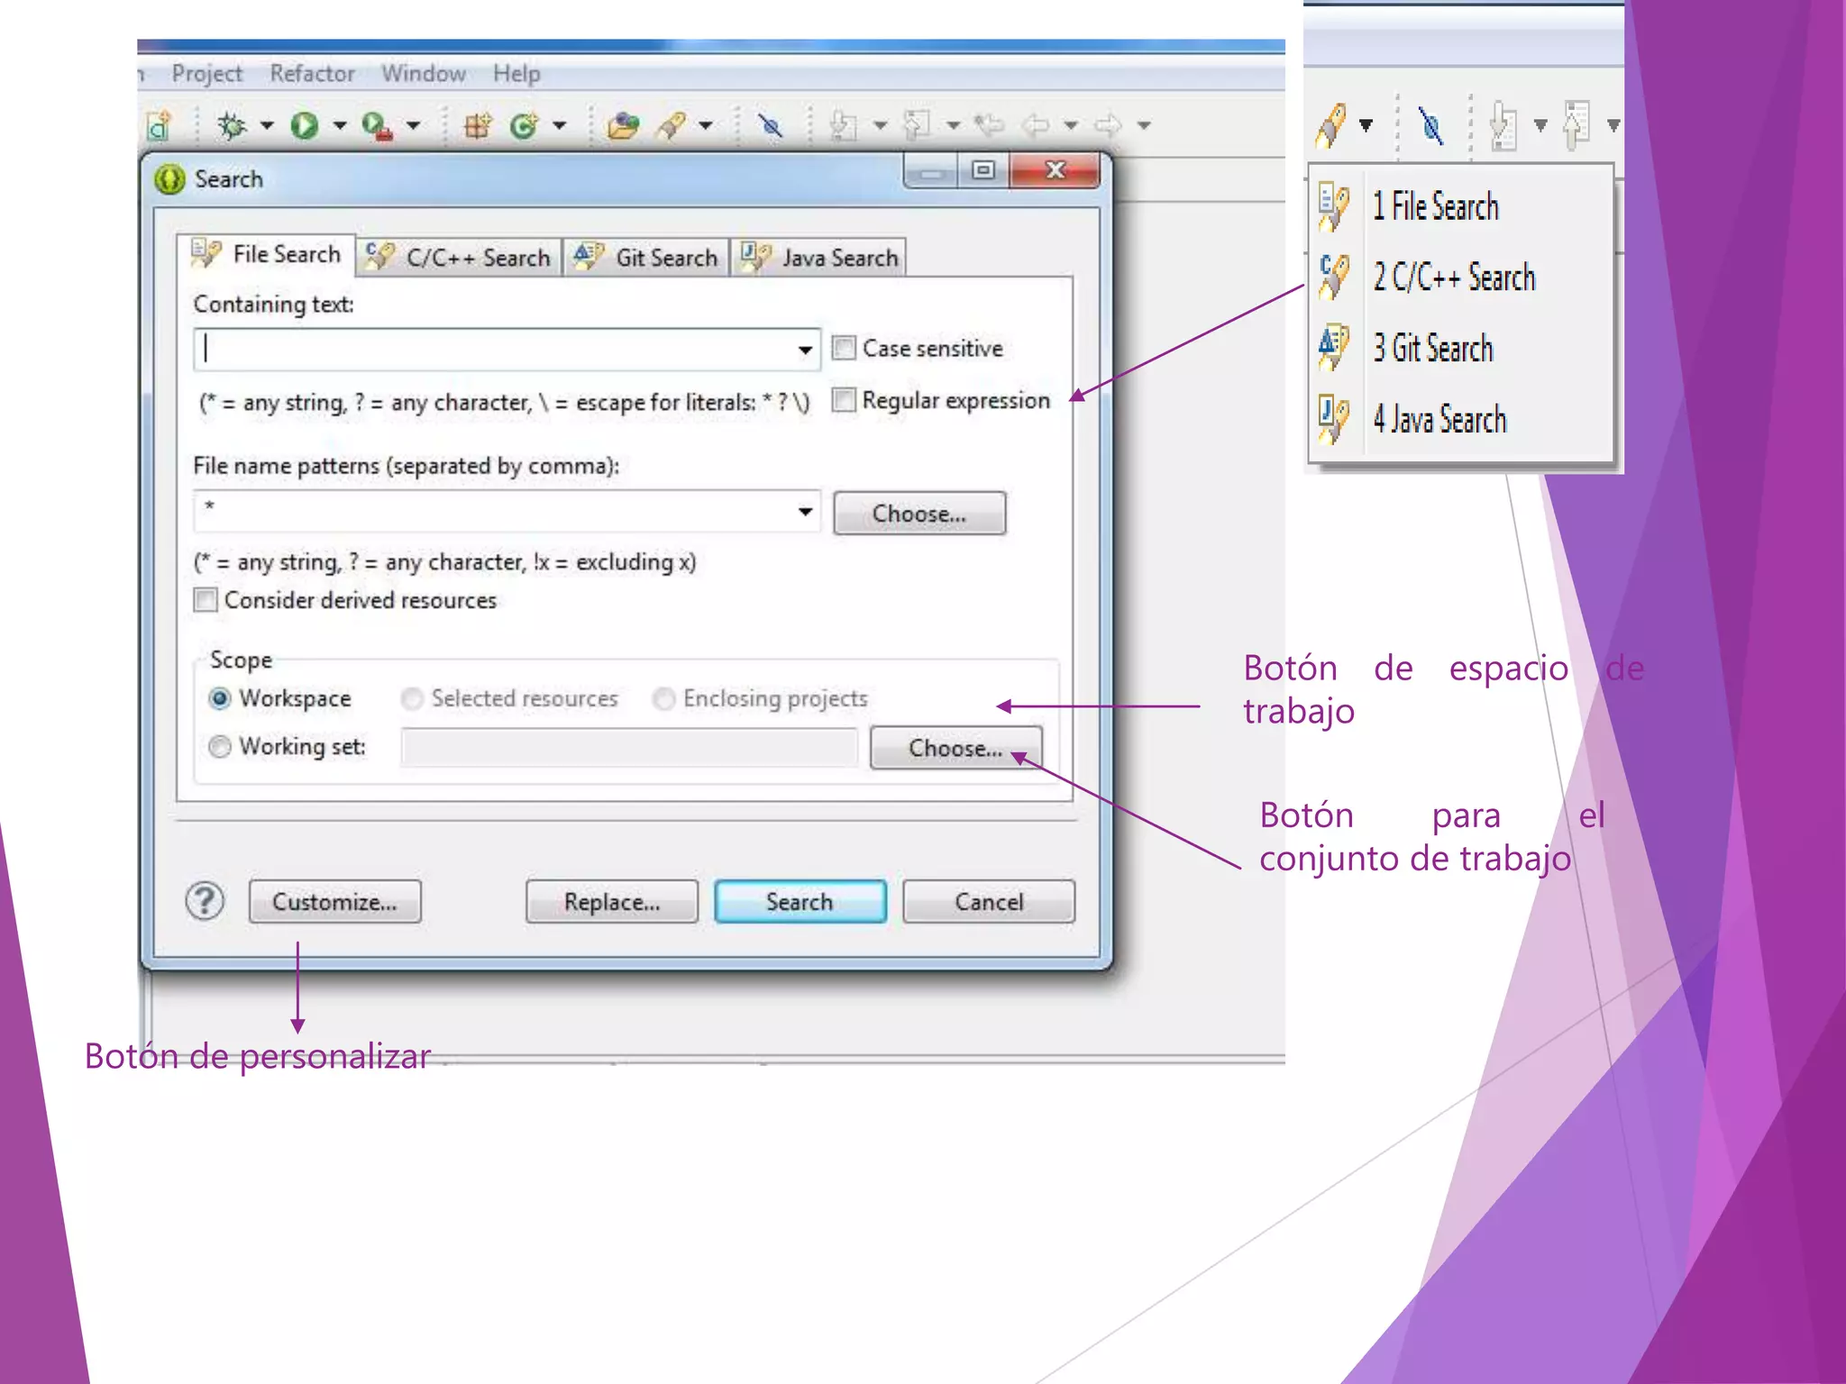This screenshot has width=1846, height=1384.
Task: Check the Regular expression option
Action: [x=844, y=400]
